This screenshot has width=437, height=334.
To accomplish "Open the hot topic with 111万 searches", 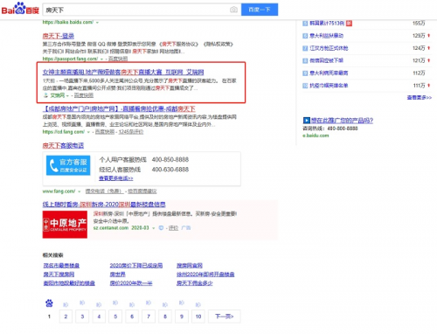I will click(329, 86).
